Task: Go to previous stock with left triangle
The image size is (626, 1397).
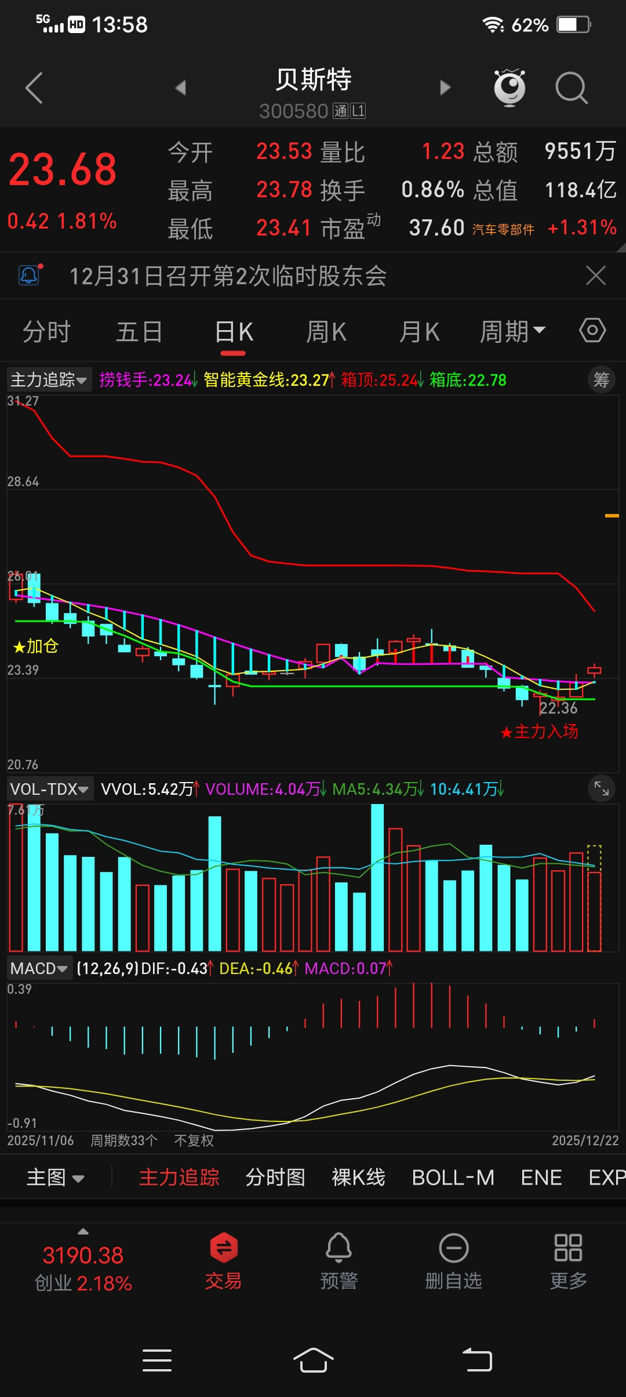Action: (180, 88)
